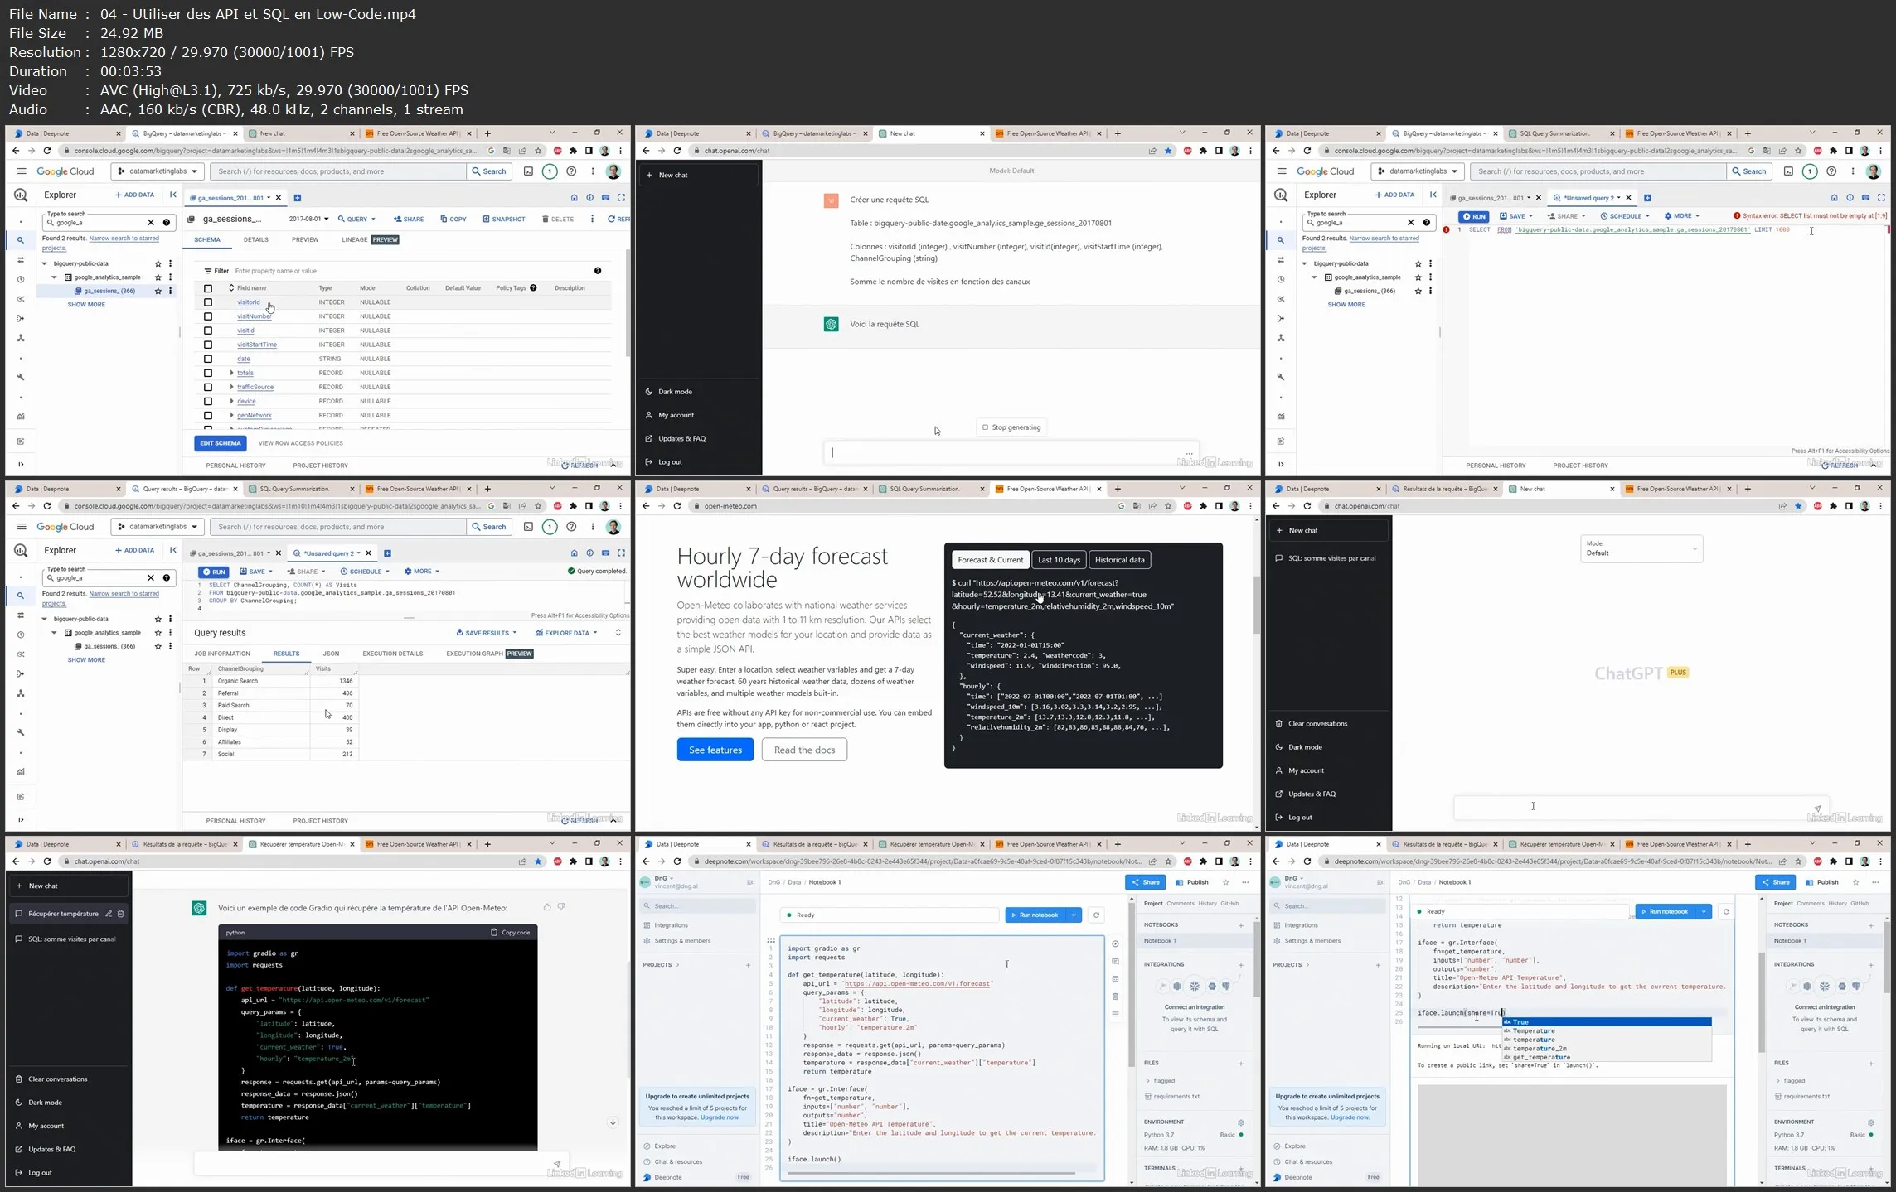1896x1192 pixels.
Task: Select the Historical data tab on Open-Meteo
Action: (1119, 560)
